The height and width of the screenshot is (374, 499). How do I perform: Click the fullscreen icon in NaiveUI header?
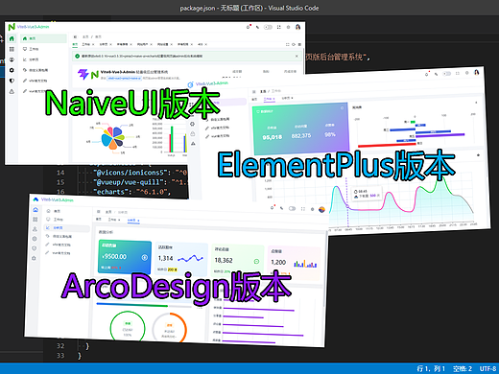tap(279, 27)
